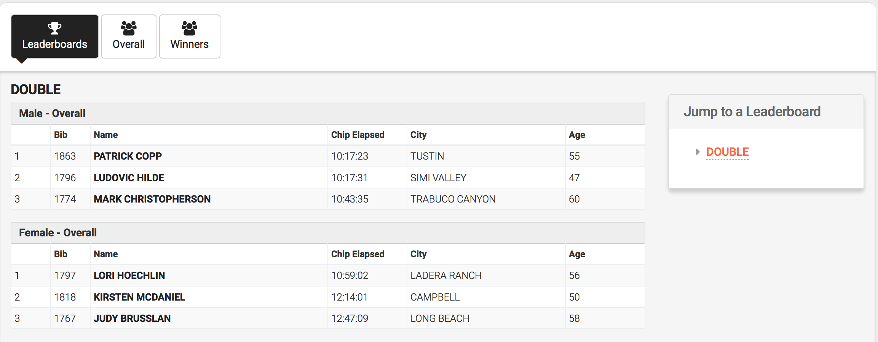Image resolution: width=878 pixels, height=342 pixels.
Task: View LUDOVIC HILDE's result details
Action: click(x=129, y=178)
